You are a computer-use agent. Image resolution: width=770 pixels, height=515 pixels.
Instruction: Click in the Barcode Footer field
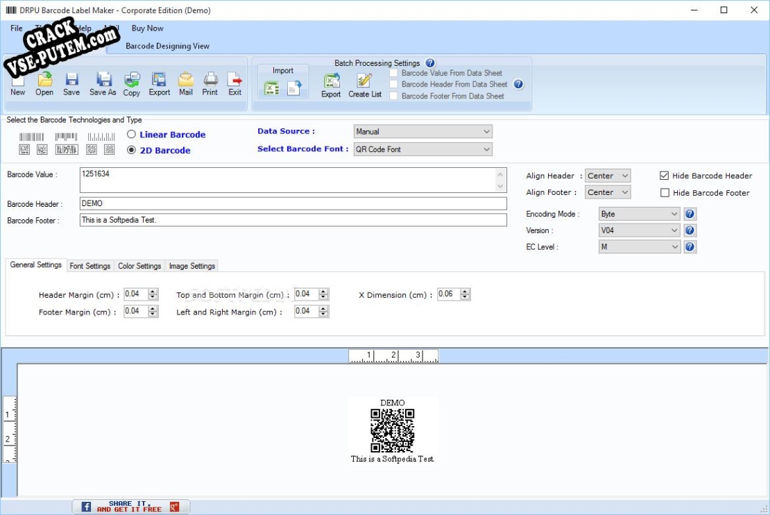(293, 220)
